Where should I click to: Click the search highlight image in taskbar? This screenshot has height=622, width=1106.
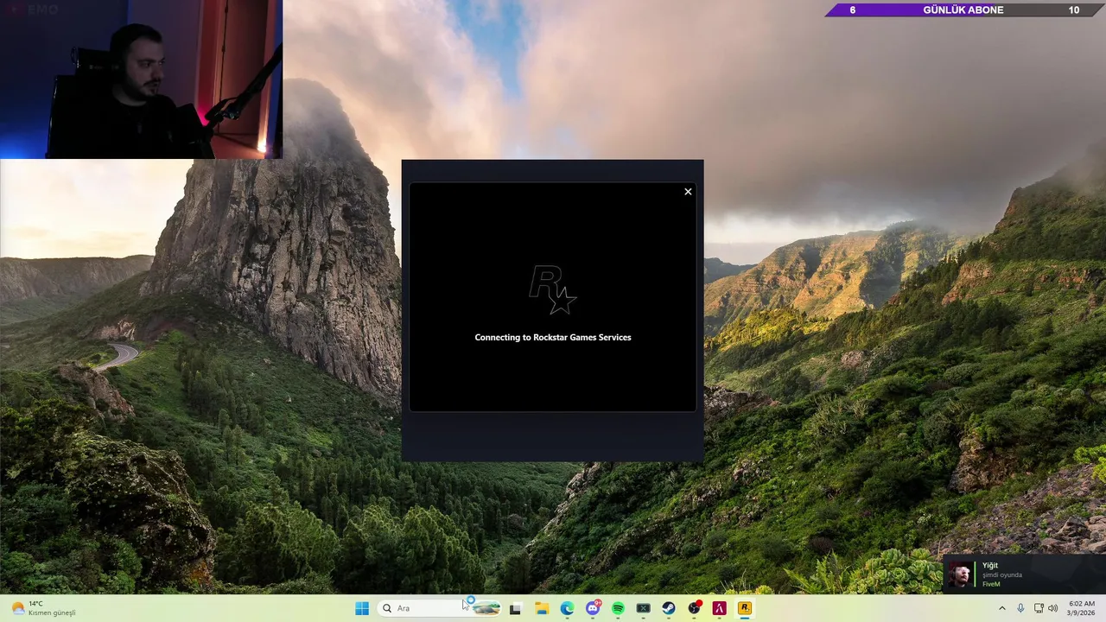click(484, 608)
